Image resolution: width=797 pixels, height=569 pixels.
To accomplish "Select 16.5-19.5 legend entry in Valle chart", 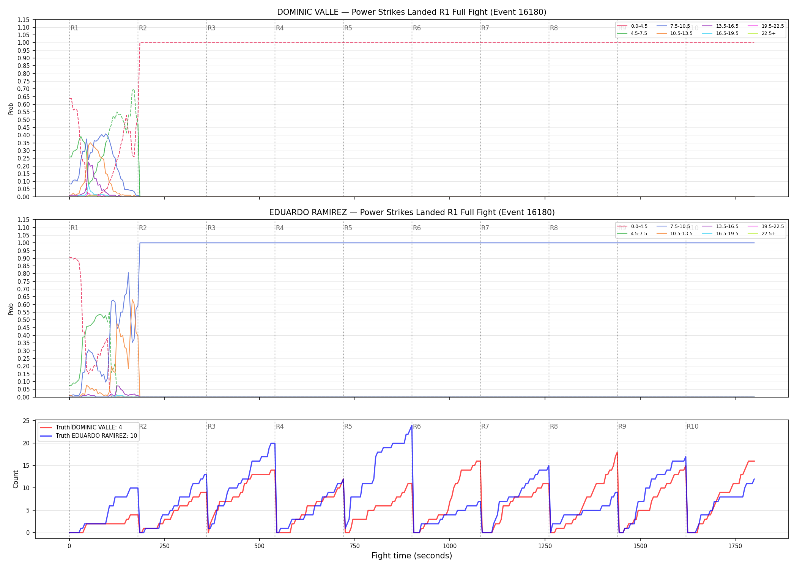I will point(720,33).
